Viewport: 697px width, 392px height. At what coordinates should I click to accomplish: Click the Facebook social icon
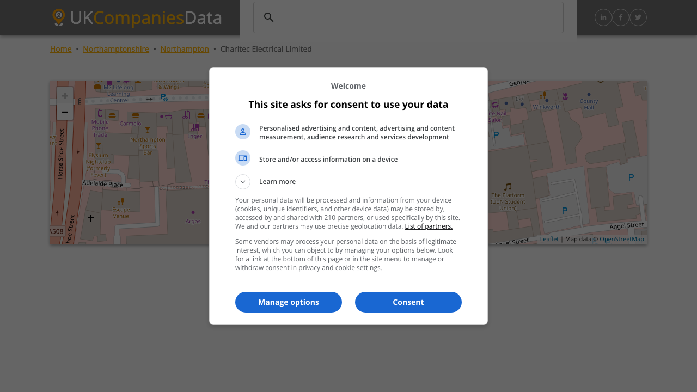coord(621,17)
